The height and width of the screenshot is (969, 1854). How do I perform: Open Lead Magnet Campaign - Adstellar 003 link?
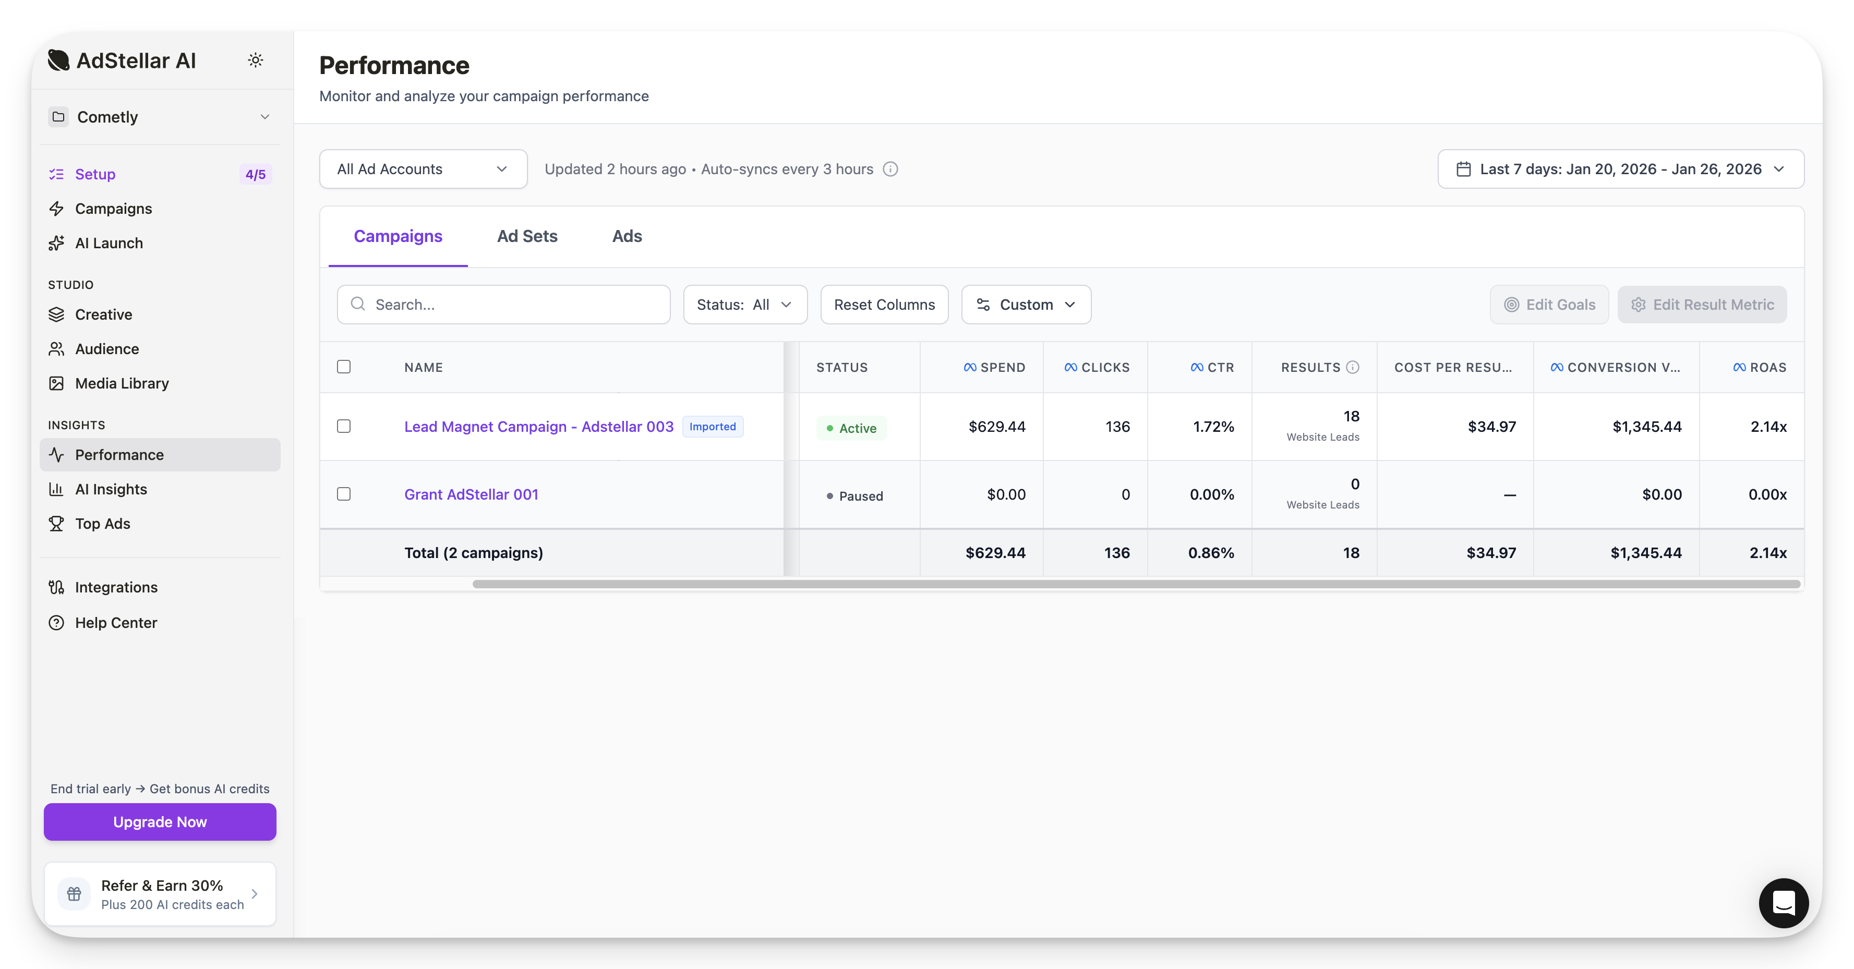pyautogui.click(x=538, y=427)
